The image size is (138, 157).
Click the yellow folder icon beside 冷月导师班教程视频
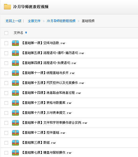[x=7, y=7]
